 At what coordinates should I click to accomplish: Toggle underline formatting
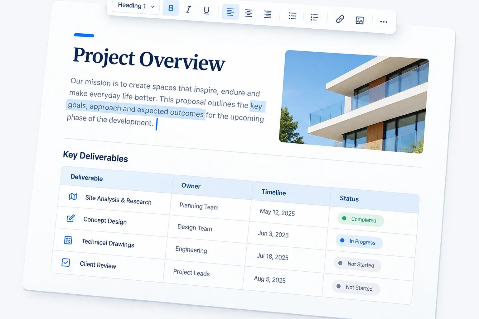pyautogui.click(x=206, y=11)
